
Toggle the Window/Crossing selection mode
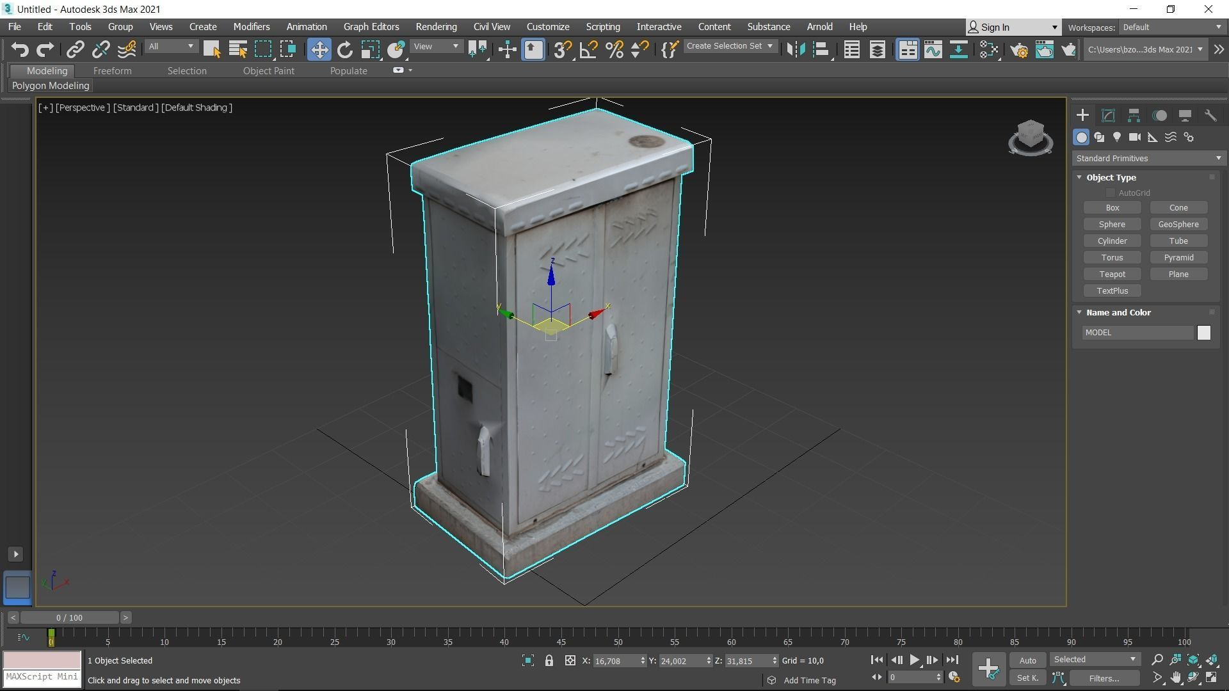(288, 49)
